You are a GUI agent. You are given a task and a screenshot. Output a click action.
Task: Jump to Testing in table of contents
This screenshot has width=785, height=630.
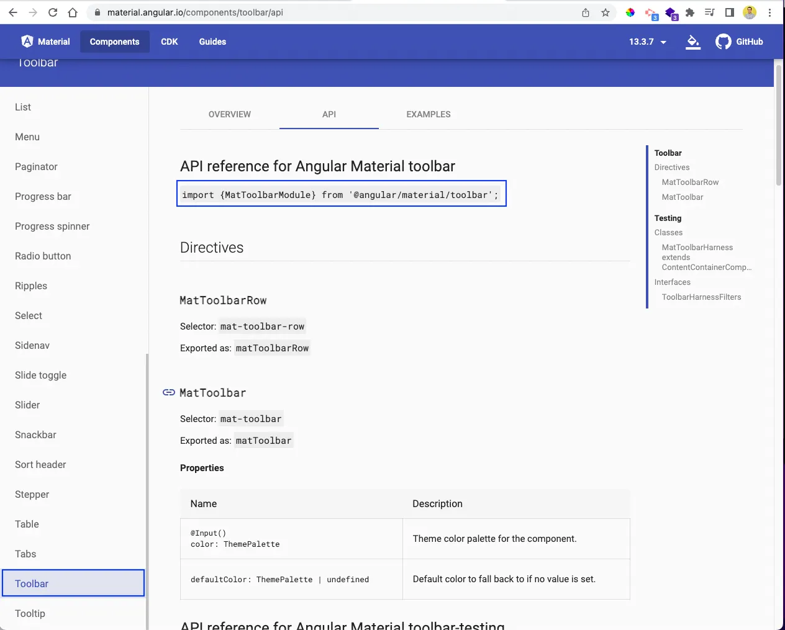[668, 218]
